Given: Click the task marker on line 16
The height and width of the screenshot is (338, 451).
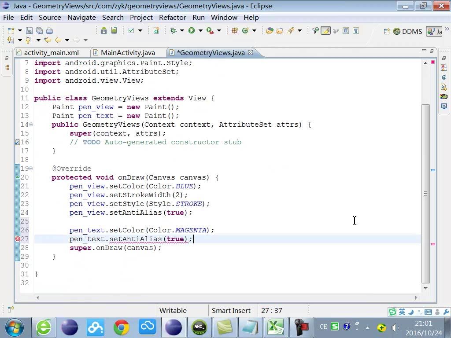Looking at the screenshot, I should (17, 142).
